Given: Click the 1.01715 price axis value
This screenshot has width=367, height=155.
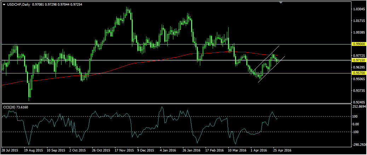Looking at the screenshot, I should click(x=360, y=21).
